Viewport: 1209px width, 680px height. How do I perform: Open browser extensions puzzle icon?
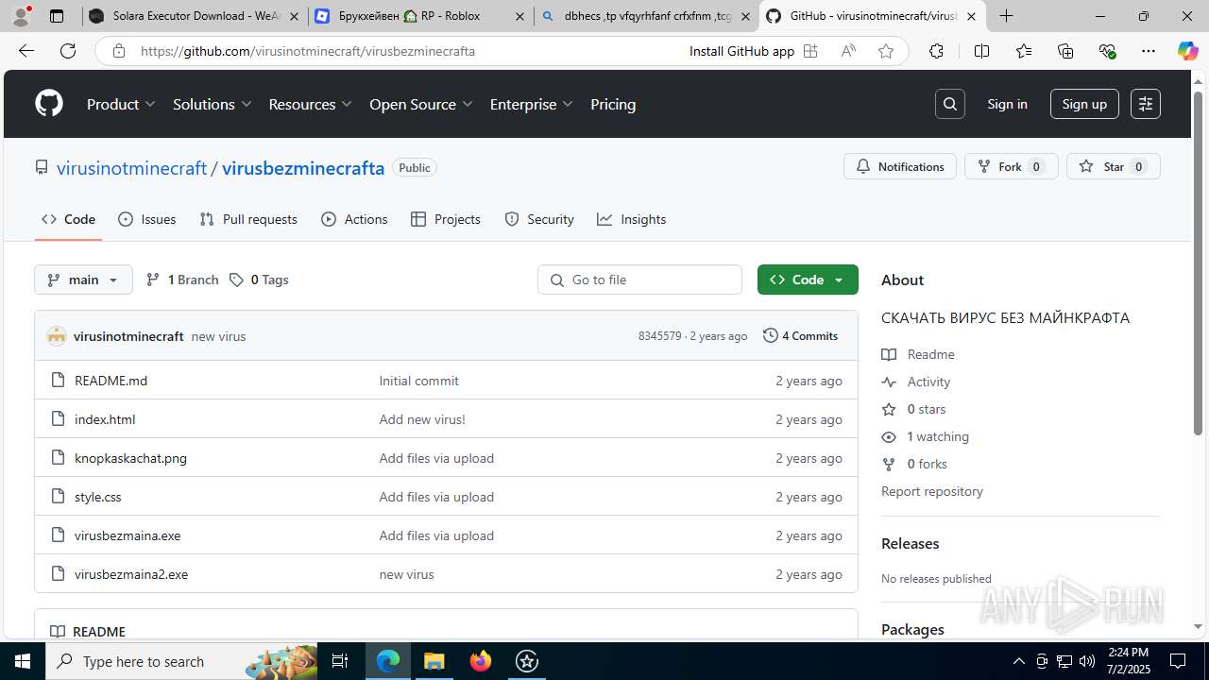pos(936,51)
